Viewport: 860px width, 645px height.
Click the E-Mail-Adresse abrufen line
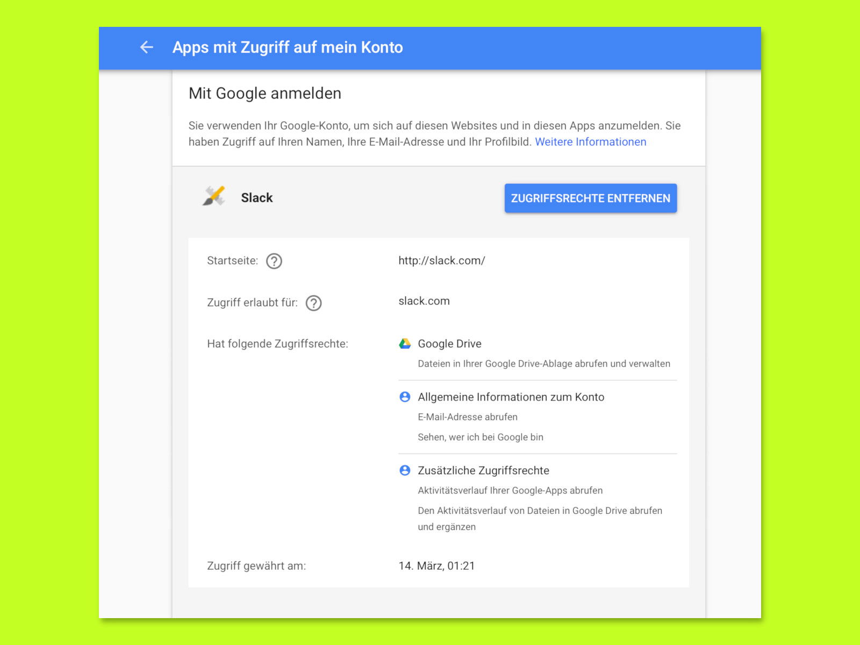pyautogui.click(x=468, y=417)
